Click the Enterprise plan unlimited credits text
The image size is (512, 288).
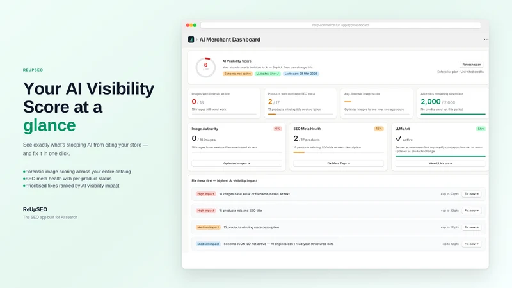pos(460,72)
